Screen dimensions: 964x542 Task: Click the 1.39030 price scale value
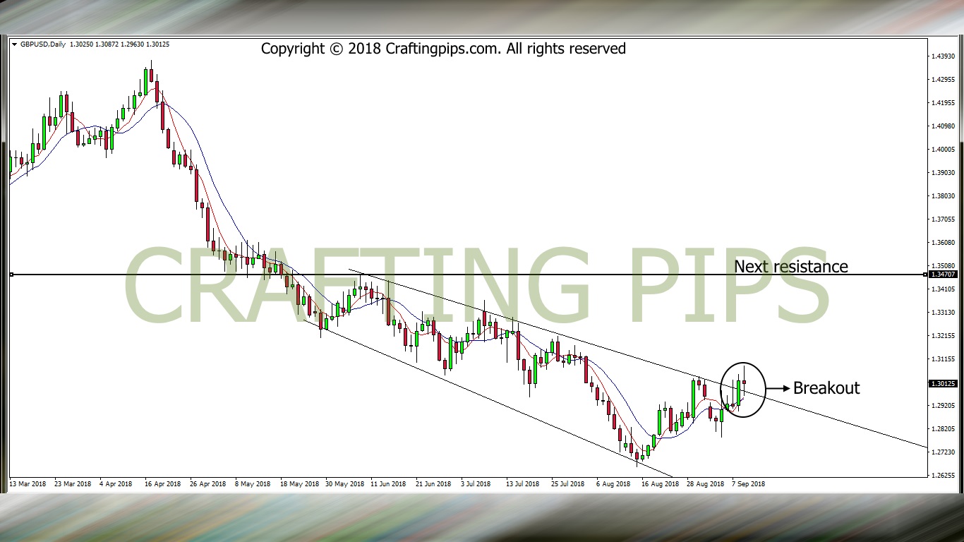(944, 172)
